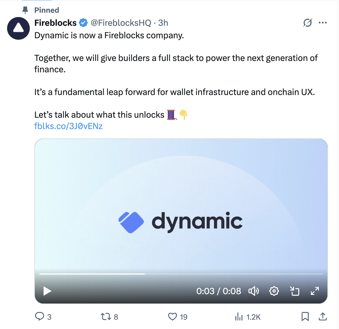Reply to the Fireblocks pinned tweet

(40, 317)
